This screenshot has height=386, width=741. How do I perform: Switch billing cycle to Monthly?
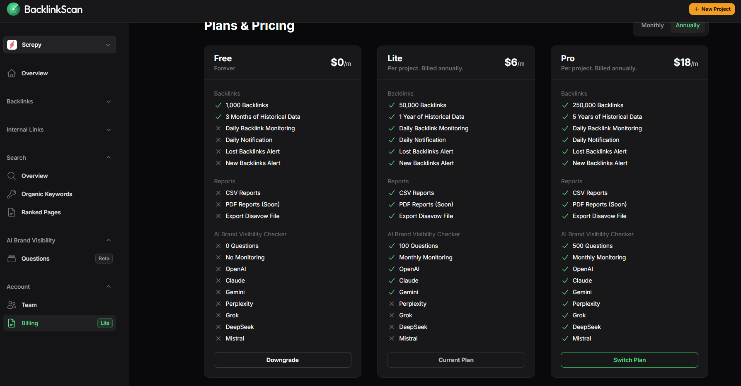(x=652, y=25)
